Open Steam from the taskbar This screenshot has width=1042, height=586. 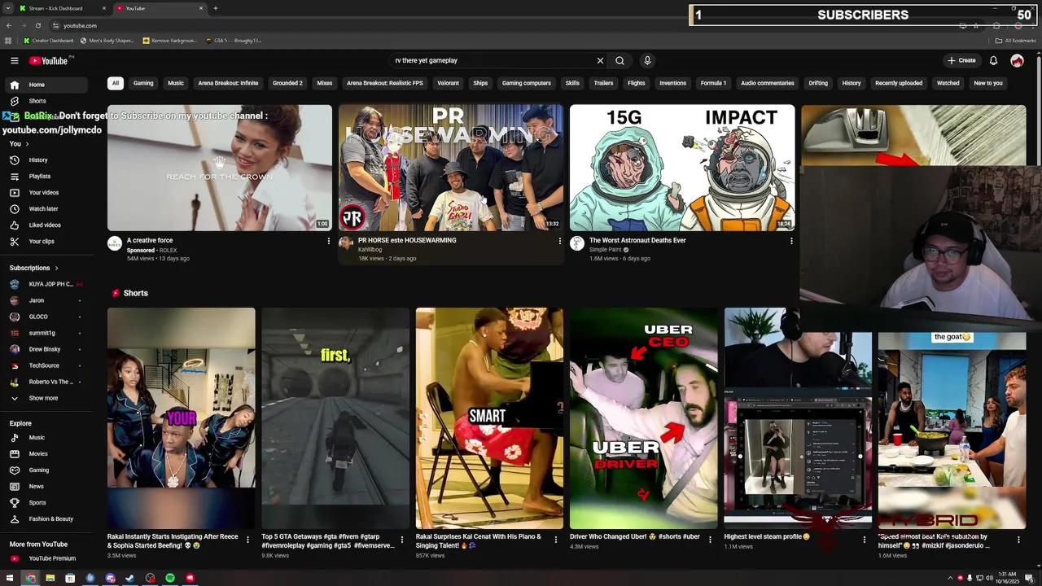coord(129,578)
